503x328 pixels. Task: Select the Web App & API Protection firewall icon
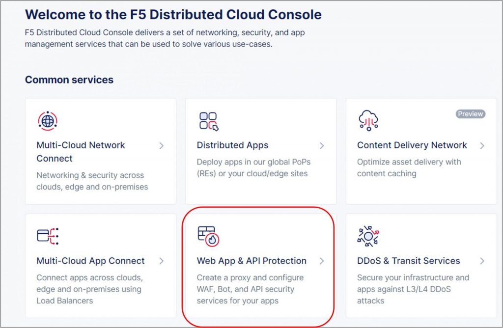(208, 237)
